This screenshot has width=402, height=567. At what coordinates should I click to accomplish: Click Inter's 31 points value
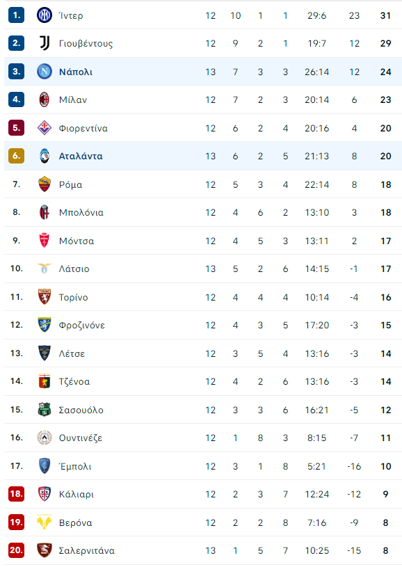385,15
